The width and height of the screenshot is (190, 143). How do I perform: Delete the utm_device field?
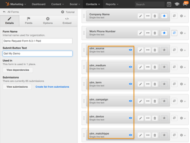click(155, 118)
